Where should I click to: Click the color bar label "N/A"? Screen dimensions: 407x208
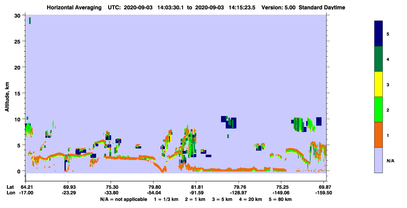(390, 161)
